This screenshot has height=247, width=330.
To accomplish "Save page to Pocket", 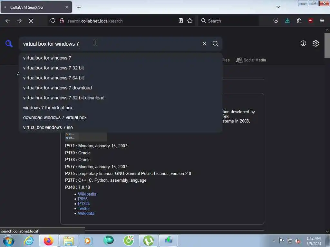I will (276, 21).
